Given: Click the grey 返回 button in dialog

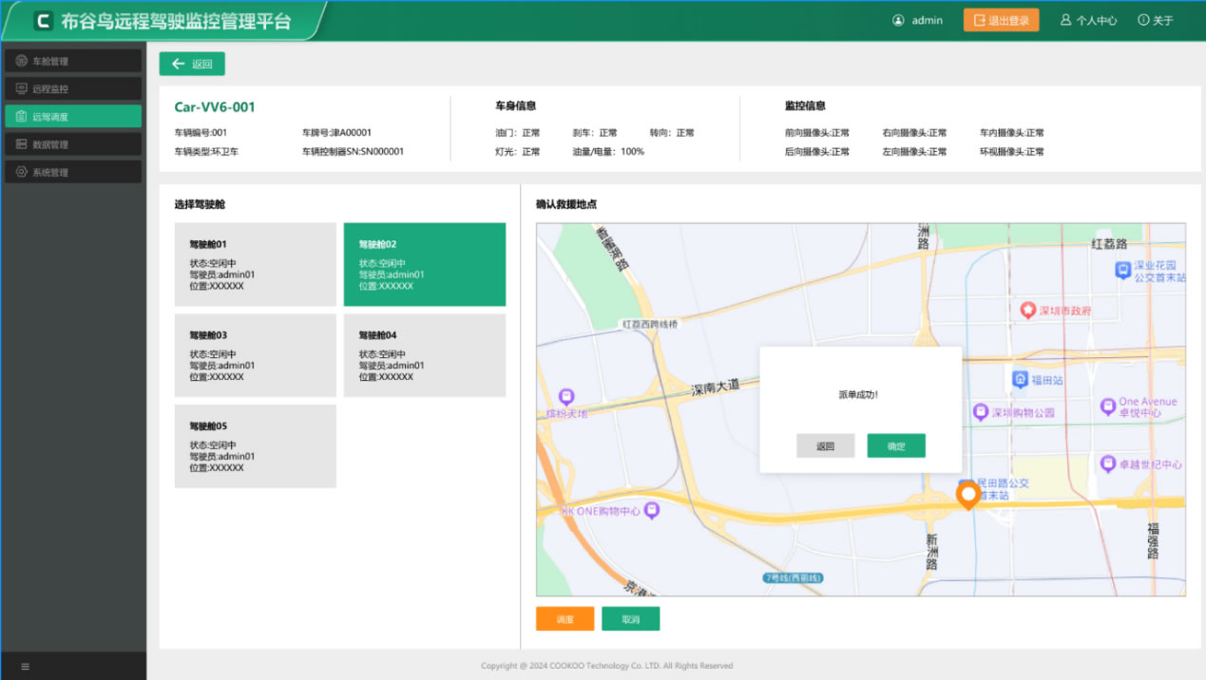Looking at the screenshot, I should click(x=826, y=446).
